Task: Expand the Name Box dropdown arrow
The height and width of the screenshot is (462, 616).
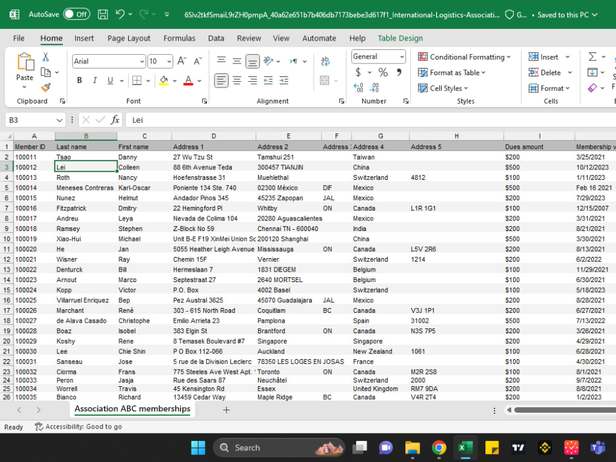Action: [59, 120]
